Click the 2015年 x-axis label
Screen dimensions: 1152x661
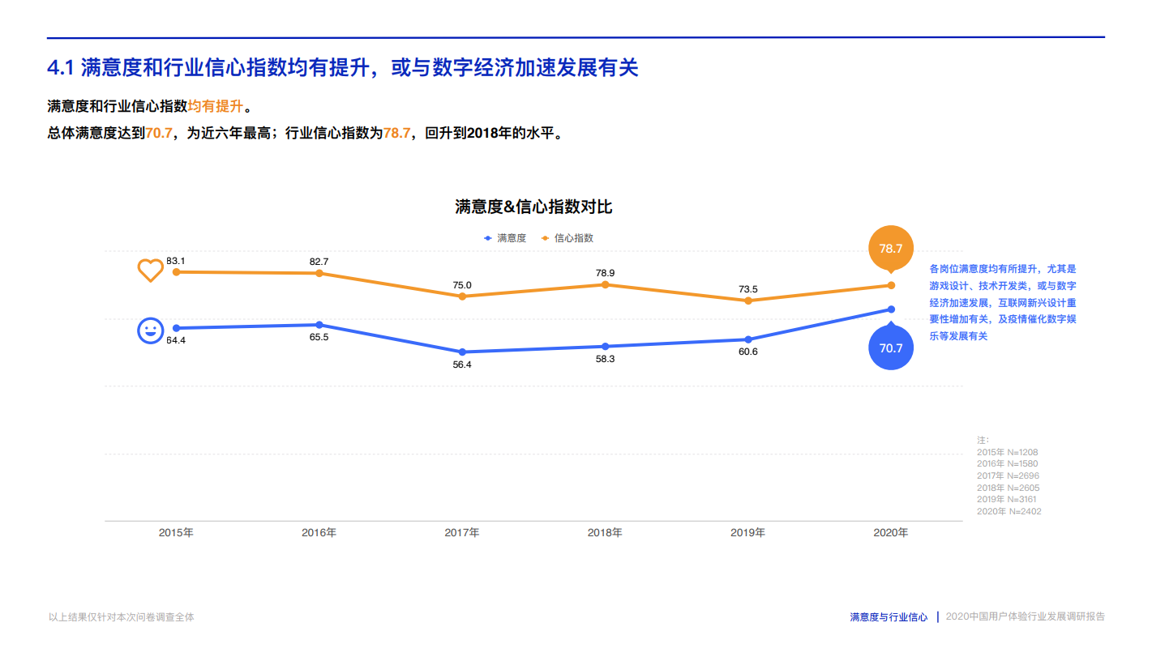click(176, 533)
